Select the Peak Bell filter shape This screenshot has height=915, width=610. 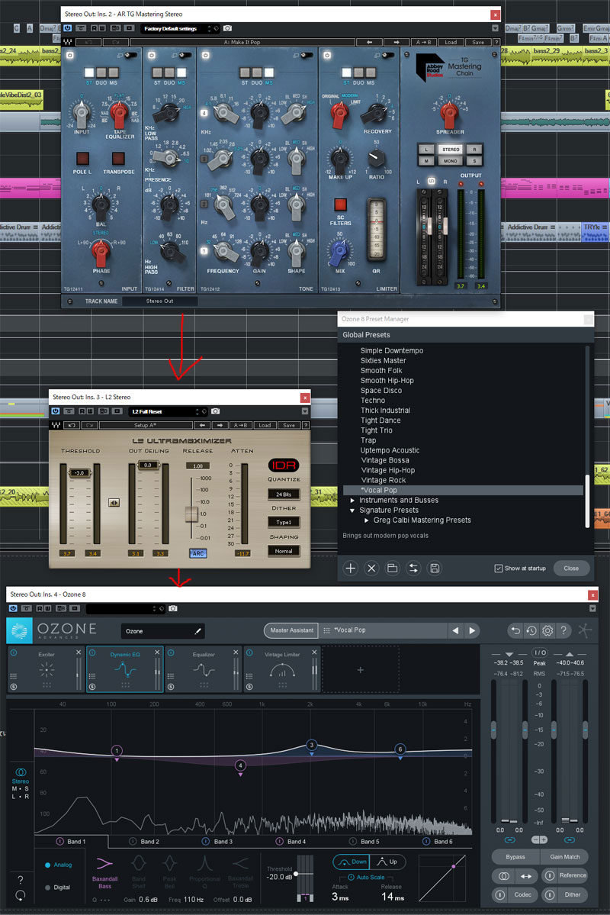pos(170,872)
